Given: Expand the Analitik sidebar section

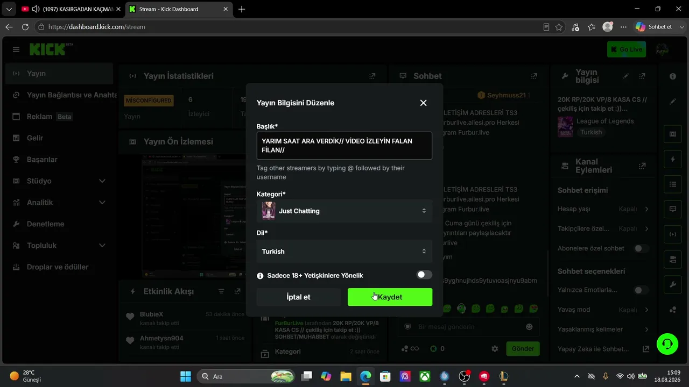Looking at the screenshot, I should coord(59,202).
